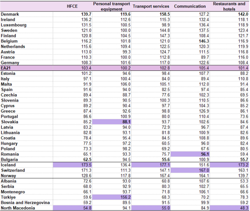
Task: Click Denmark's Transport services value 158.5
Action: pos(165,14)
